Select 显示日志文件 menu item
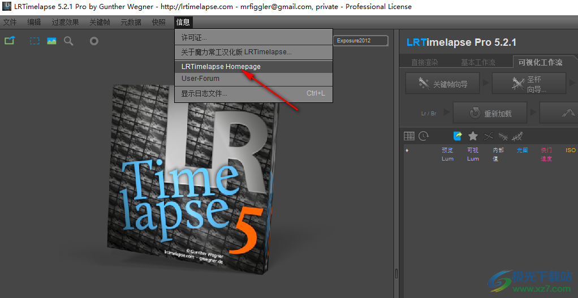 click(205, 93)
